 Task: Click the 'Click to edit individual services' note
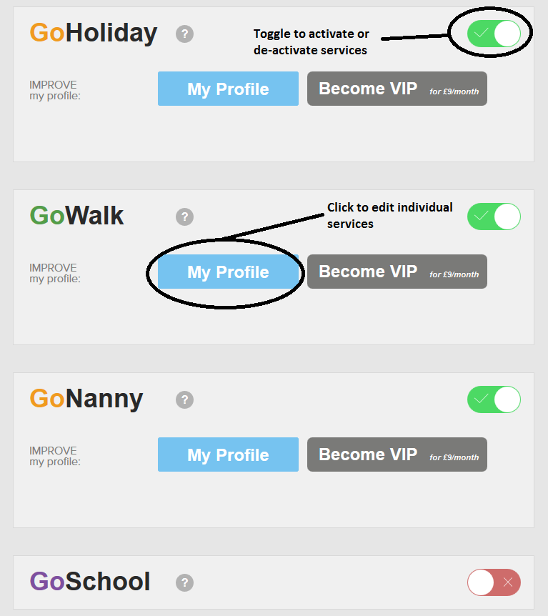(389, 215)
